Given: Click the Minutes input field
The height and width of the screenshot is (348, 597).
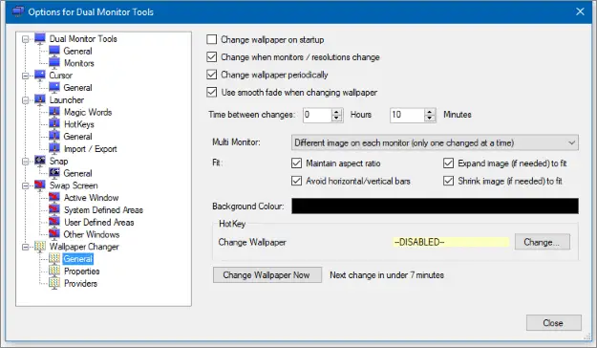Looking at the screenshot, I should 407,115.
